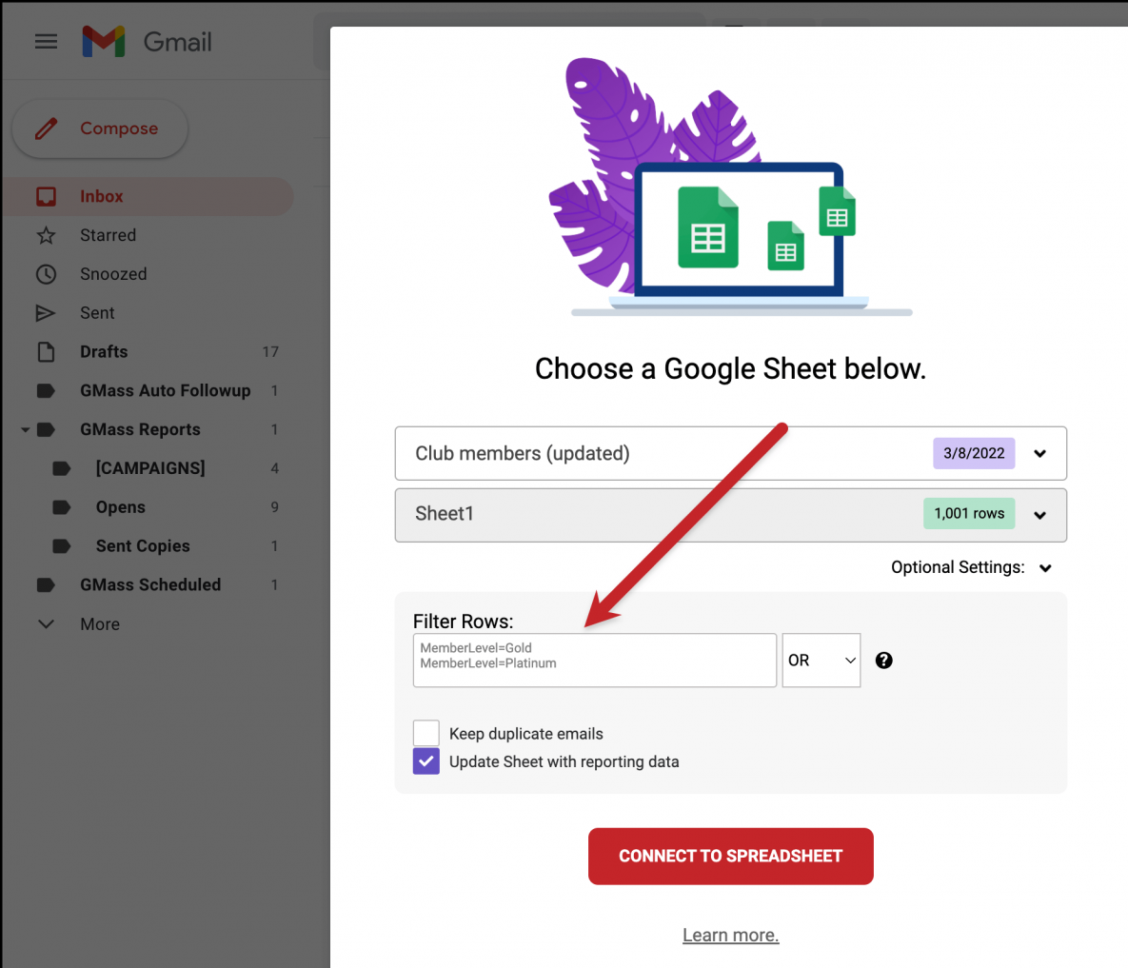Open the OR filter logic dropdown
This screenshot has height=968, width=1128.
[x=821, y=661]
